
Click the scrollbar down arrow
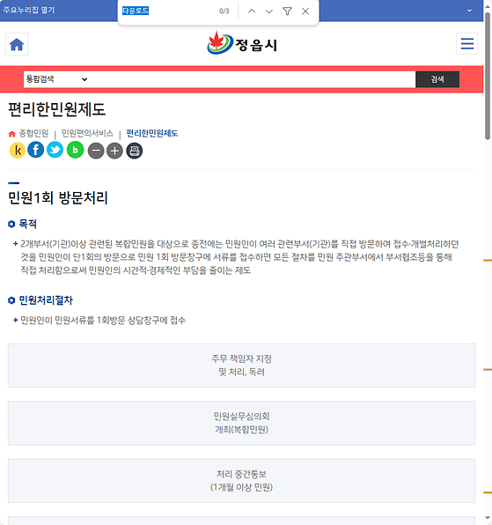click(x=488, y=519)
